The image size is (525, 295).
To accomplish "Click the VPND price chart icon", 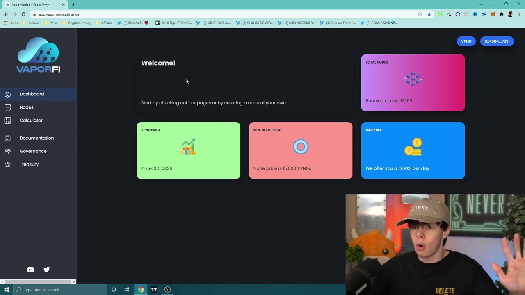I will (188, 147).
